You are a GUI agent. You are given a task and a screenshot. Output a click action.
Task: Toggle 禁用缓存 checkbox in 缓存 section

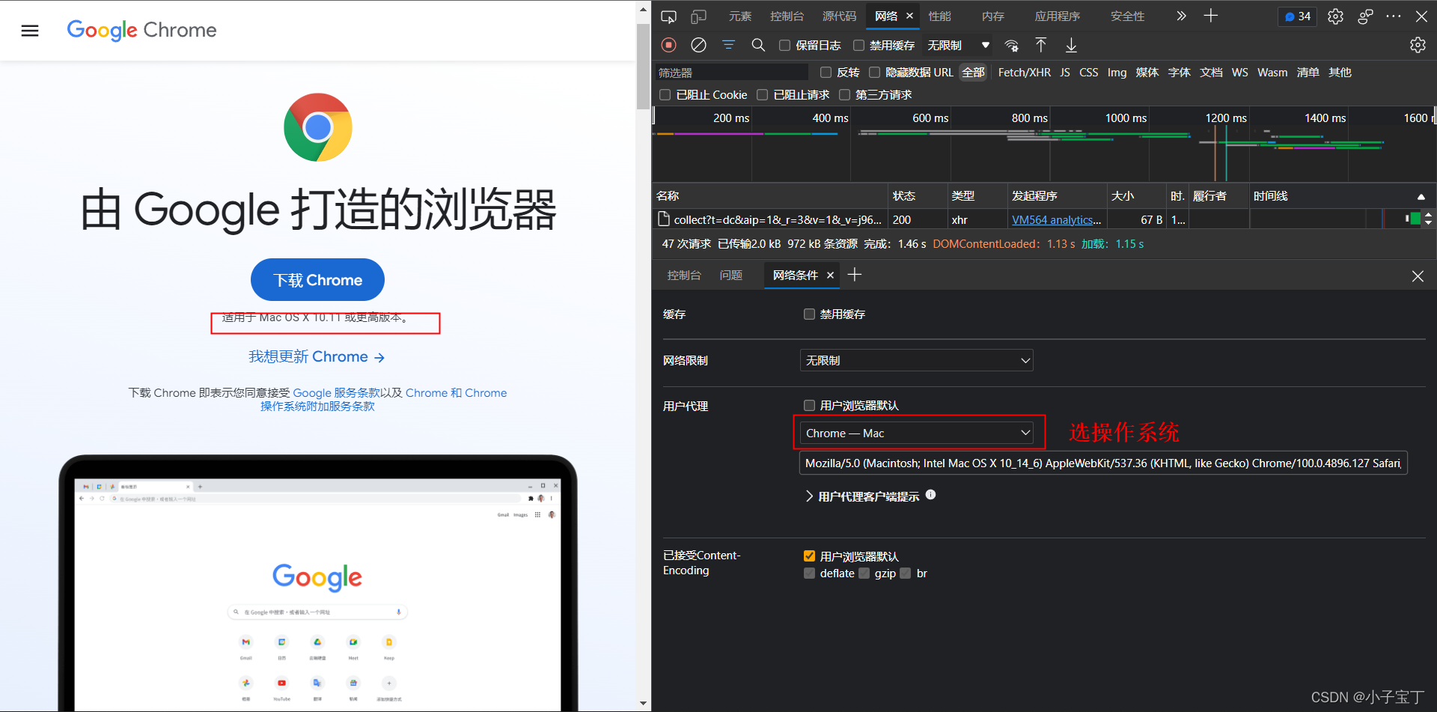click(809, 314)
